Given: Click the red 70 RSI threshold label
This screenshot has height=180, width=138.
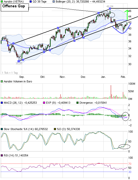Looking at the screenshot, I should click(130, 164).
